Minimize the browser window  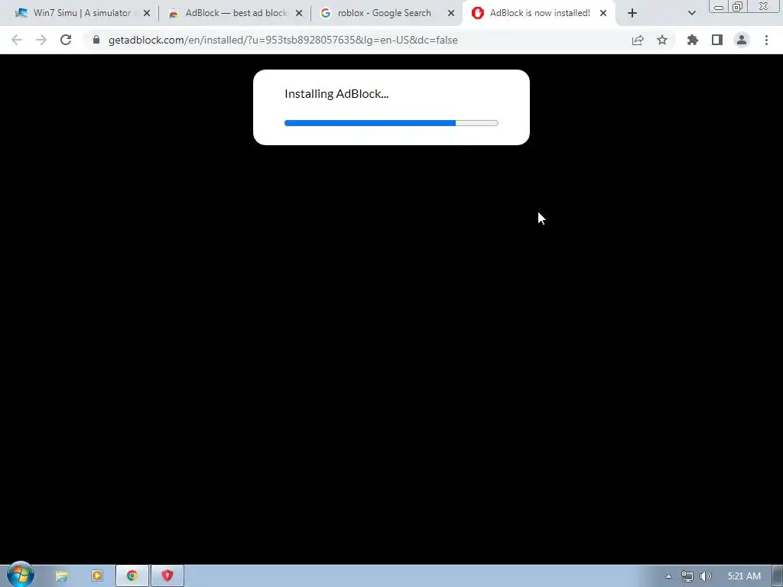tap(719, 7)
